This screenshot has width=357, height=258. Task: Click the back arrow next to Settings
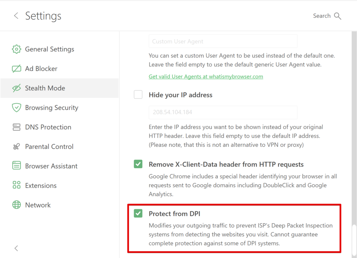point(16,16)
